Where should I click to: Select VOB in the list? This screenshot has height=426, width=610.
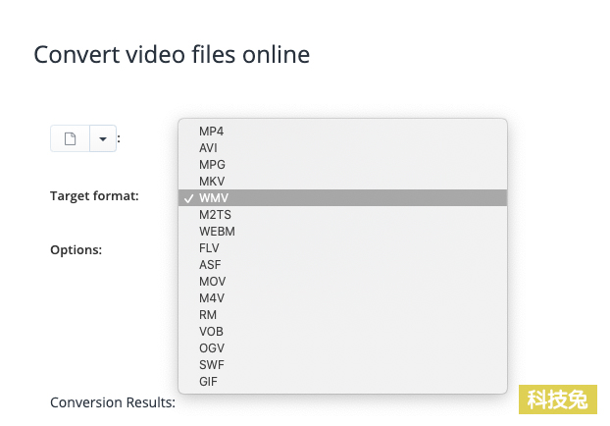tap(342, 332)
